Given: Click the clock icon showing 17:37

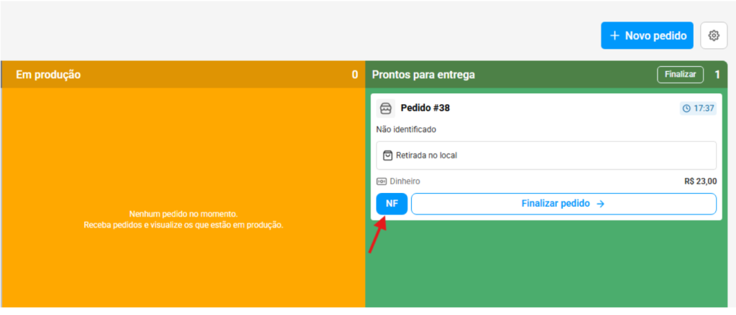Looking at the screenshot, I should pos(686,108).
